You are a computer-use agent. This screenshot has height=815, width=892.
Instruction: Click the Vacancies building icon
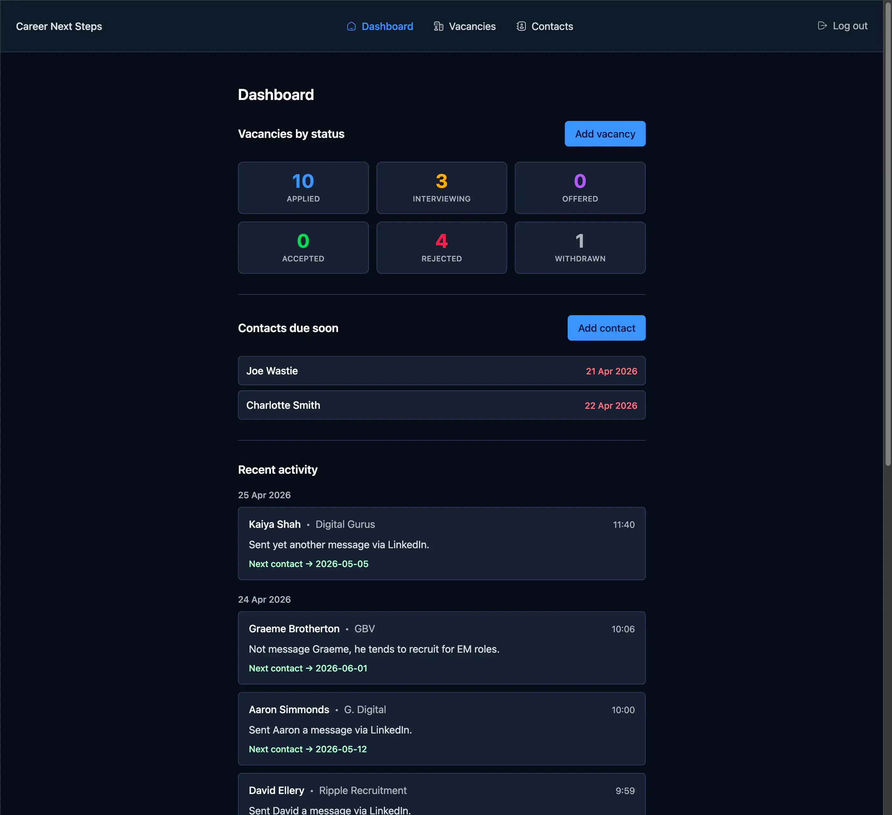tap(438, 26)
